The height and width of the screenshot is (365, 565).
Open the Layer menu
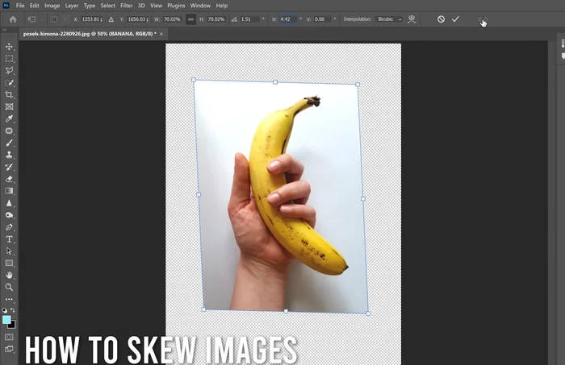72,6
